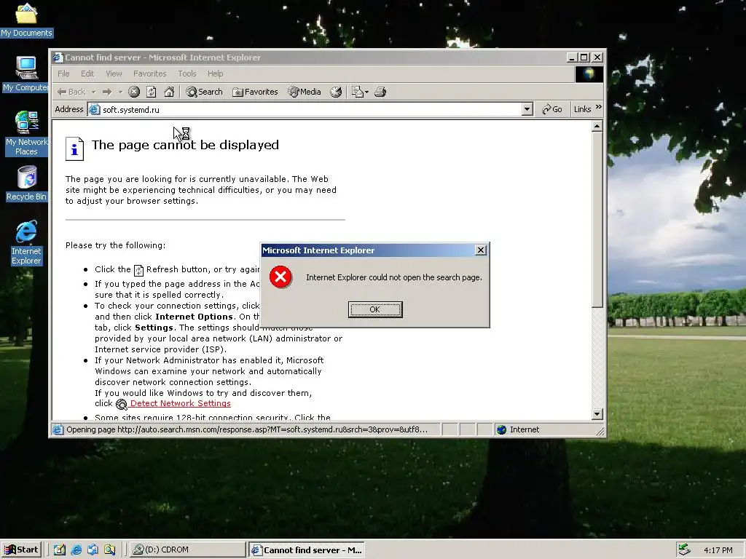746x559 pixels.
Task: Click OK in the error dialog
Action: tap(375, 309)
